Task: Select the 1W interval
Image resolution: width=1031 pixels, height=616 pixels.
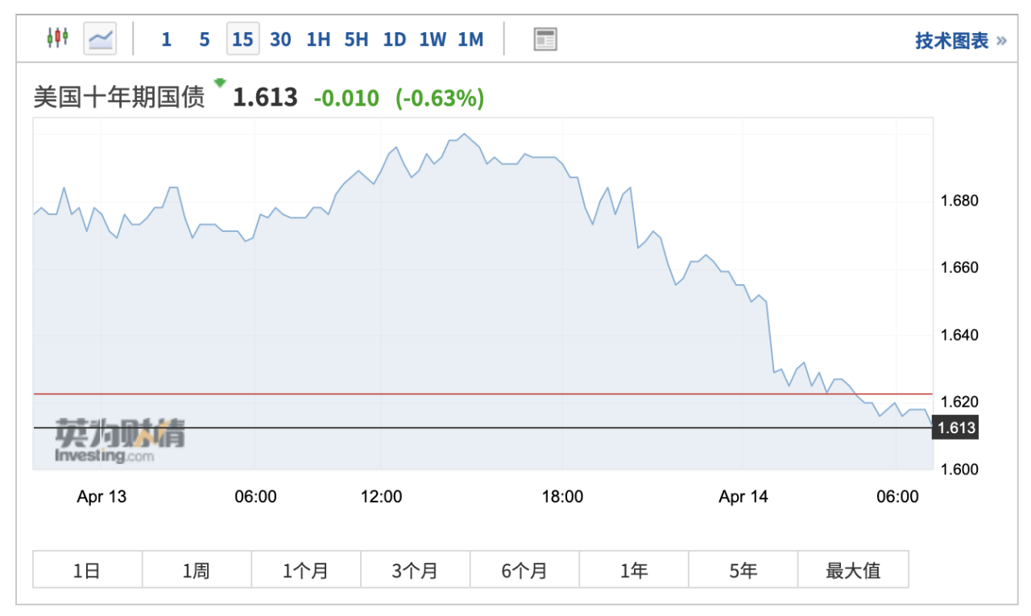Action: 433,39
